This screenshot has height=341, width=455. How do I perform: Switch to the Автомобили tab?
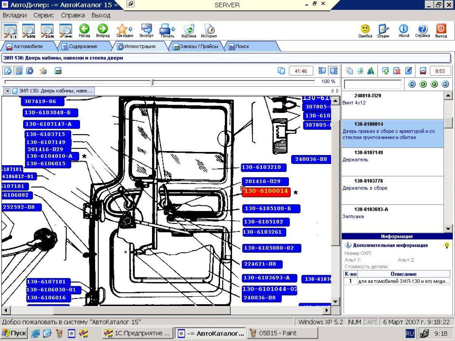[28, 46]
